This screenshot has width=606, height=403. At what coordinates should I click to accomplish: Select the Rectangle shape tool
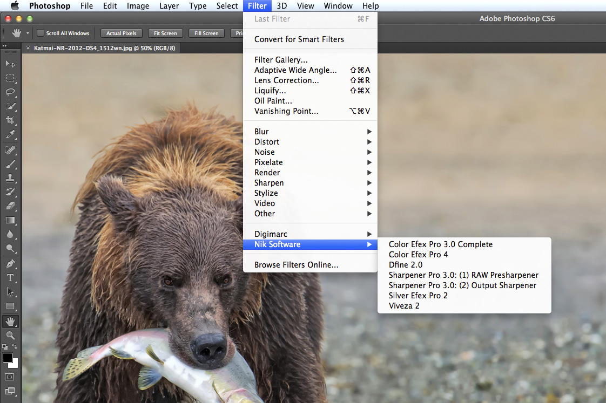(10, 306)
